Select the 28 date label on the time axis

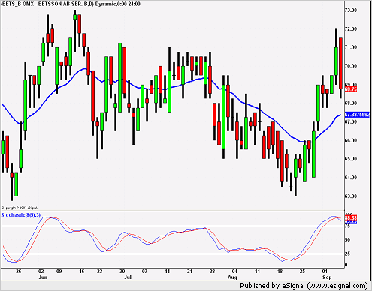coord(212,271)
